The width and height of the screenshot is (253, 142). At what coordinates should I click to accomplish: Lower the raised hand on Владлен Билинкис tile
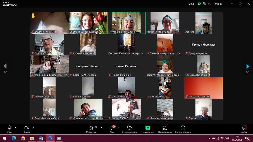[33, 16]
